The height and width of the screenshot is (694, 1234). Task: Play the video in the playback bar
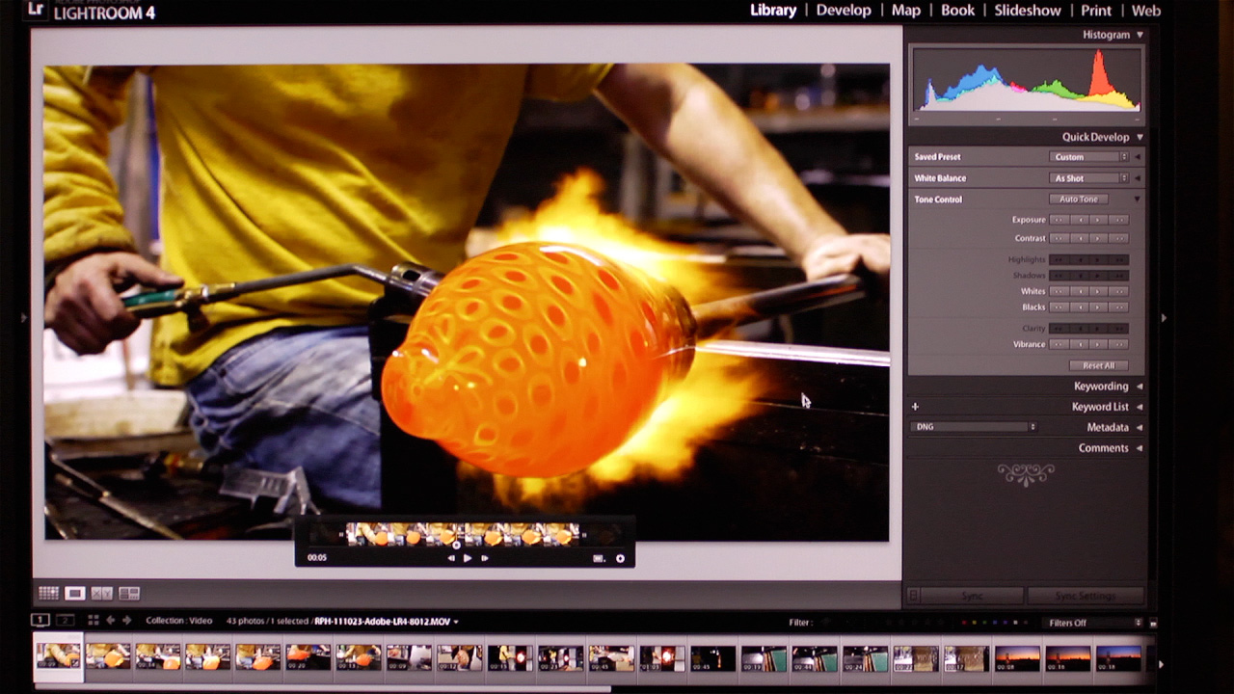coord(468,557)
